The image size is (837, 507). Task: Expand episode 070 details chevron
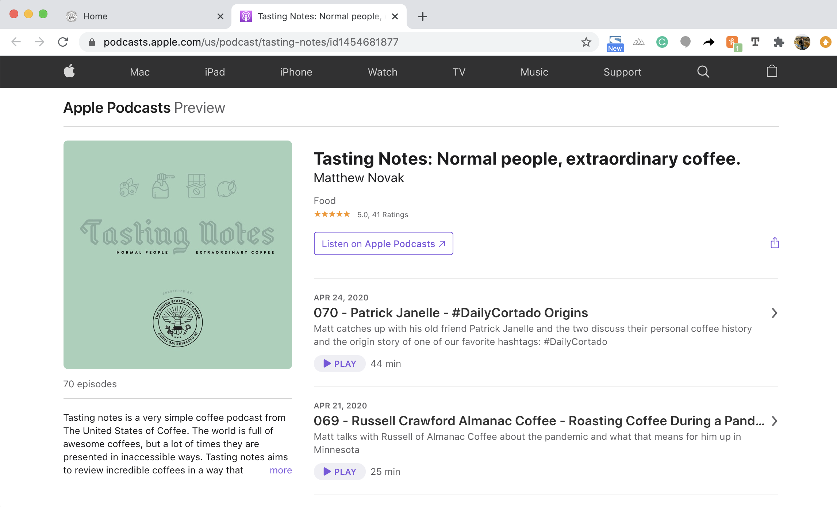774,313
